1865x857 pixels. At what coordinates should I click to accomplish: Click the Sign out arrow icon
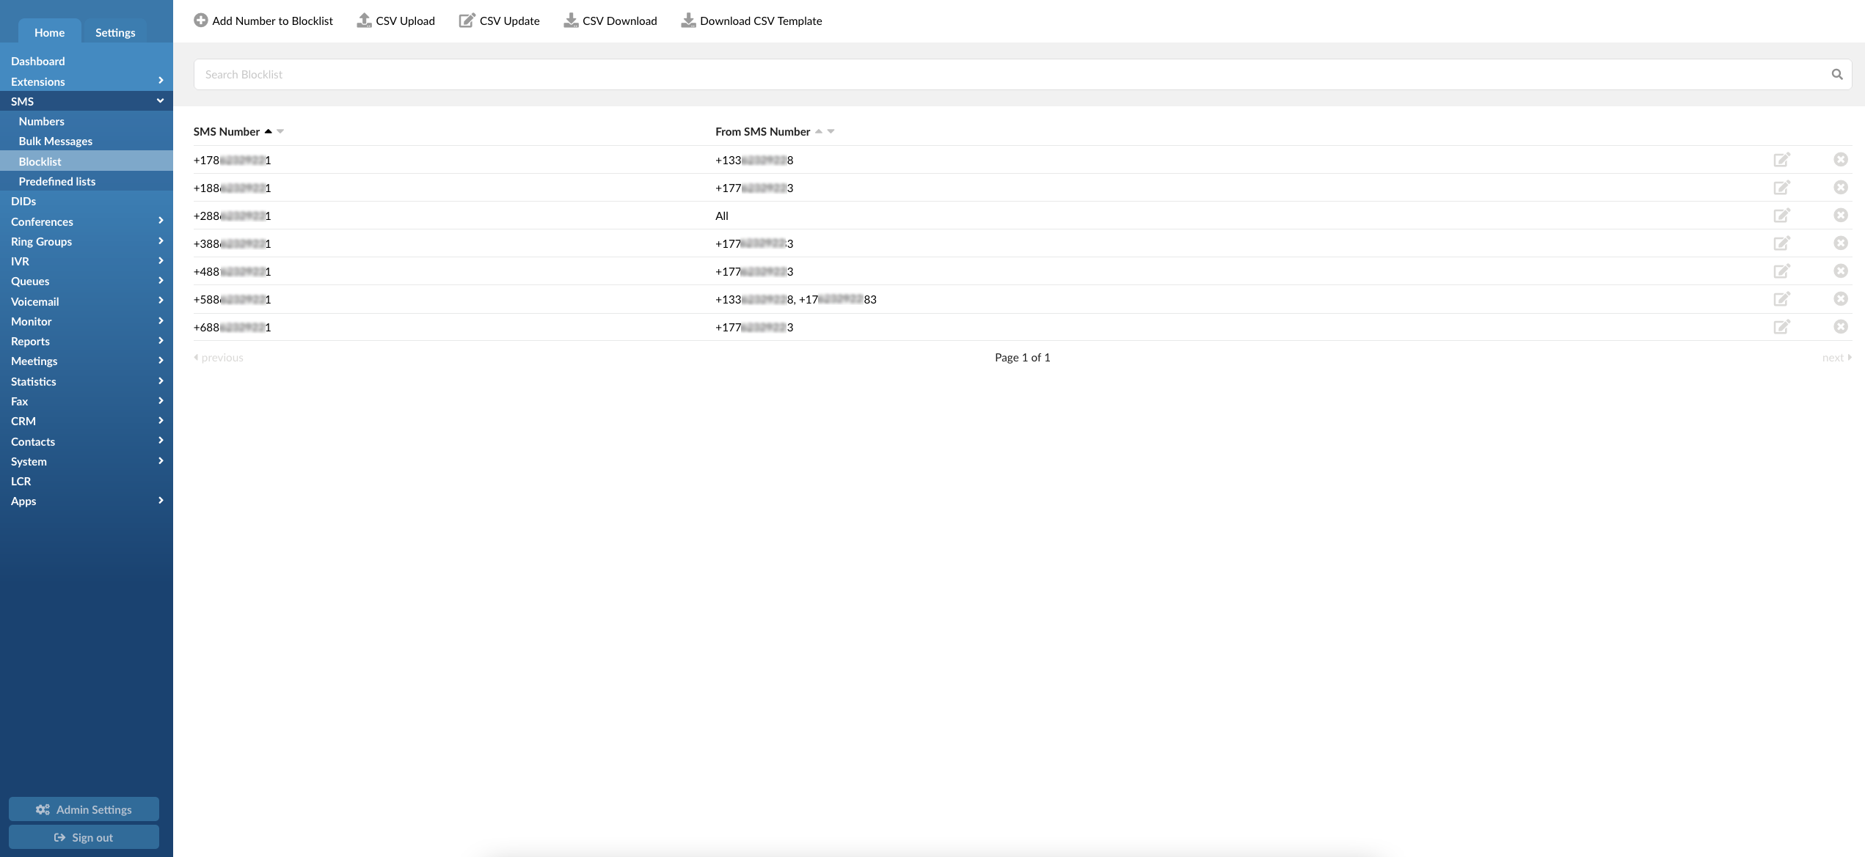pyautogui.click(x=59, y=836)
